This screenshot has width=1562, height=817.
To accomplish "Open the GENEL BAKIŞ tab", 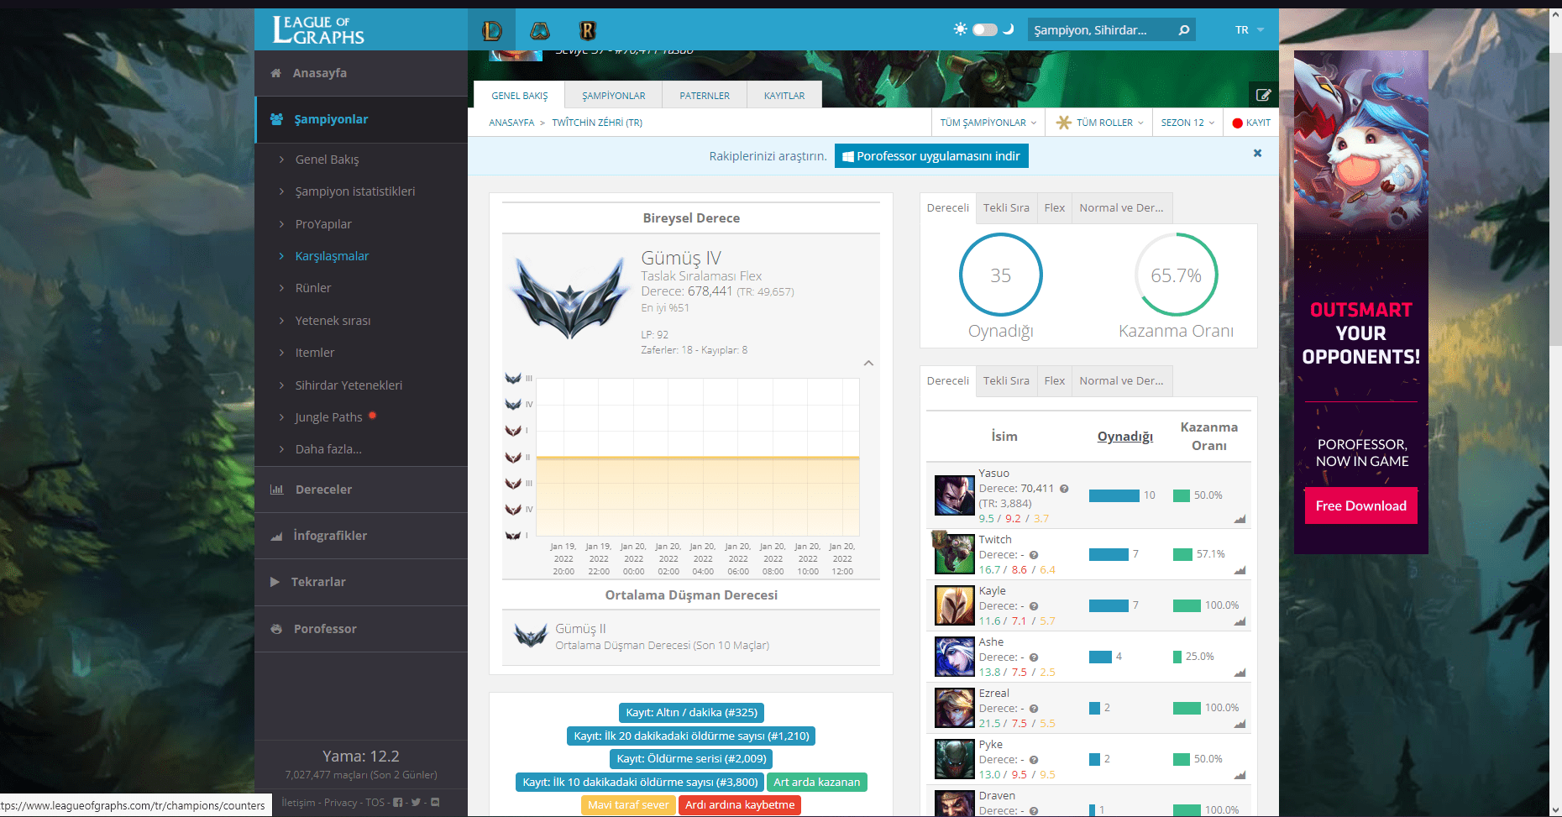I will coord(519,95).
